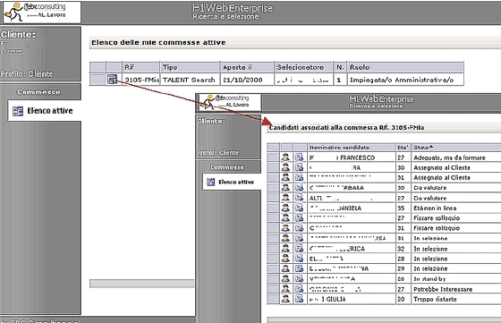Click horizontal scrollbar in main window
501x323 pixels.
(x=142, y=284)
